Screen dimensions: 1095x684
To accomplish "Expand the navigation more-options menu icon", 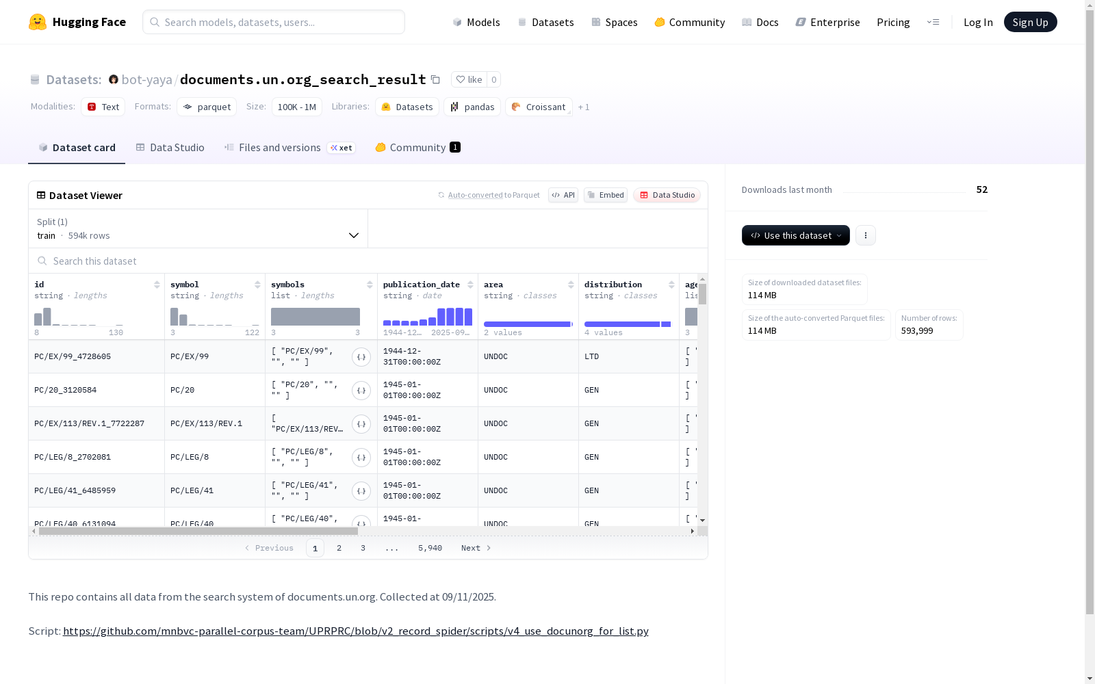I will 933,22.
